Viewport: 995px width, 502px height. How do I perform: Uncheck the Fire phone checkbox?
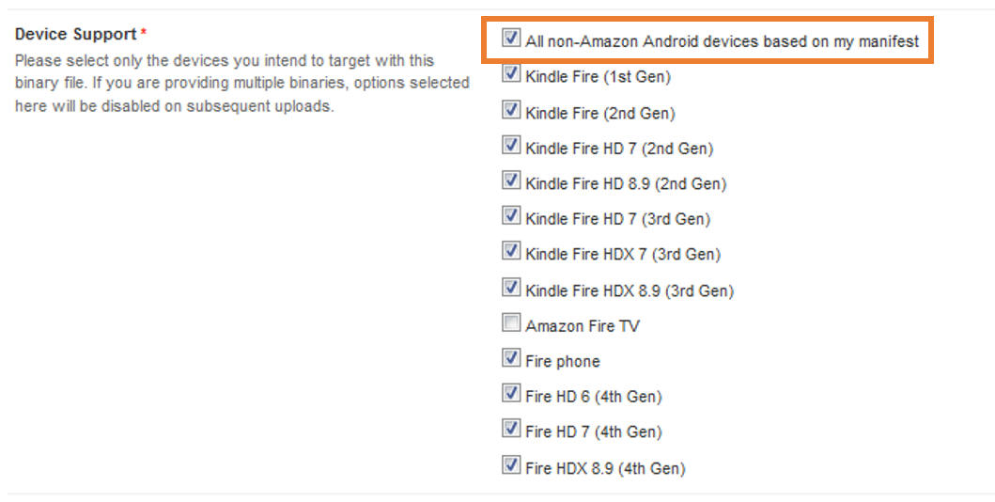point(511,358)
